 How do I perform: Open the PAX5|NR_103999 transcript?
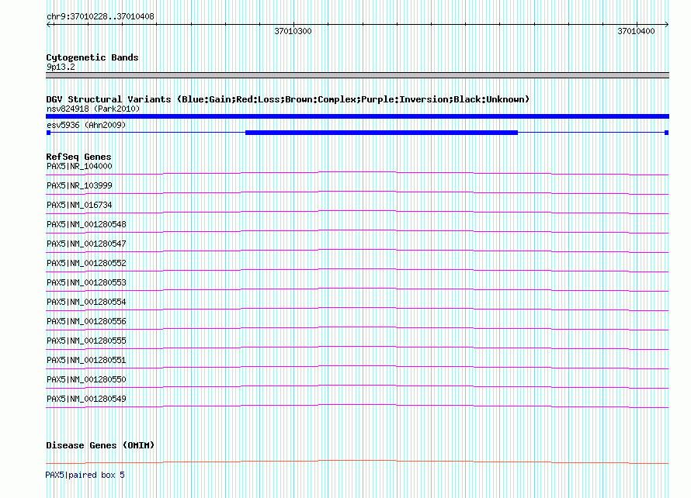pyautogui.click(x=79, y=185)
